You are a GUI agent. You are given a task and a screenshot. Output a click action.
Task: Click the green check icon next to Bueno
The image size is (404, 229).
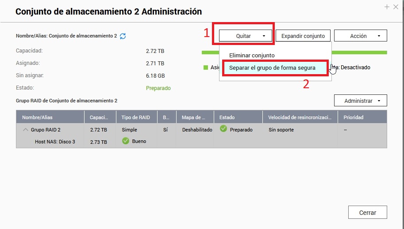click(126, 141)
